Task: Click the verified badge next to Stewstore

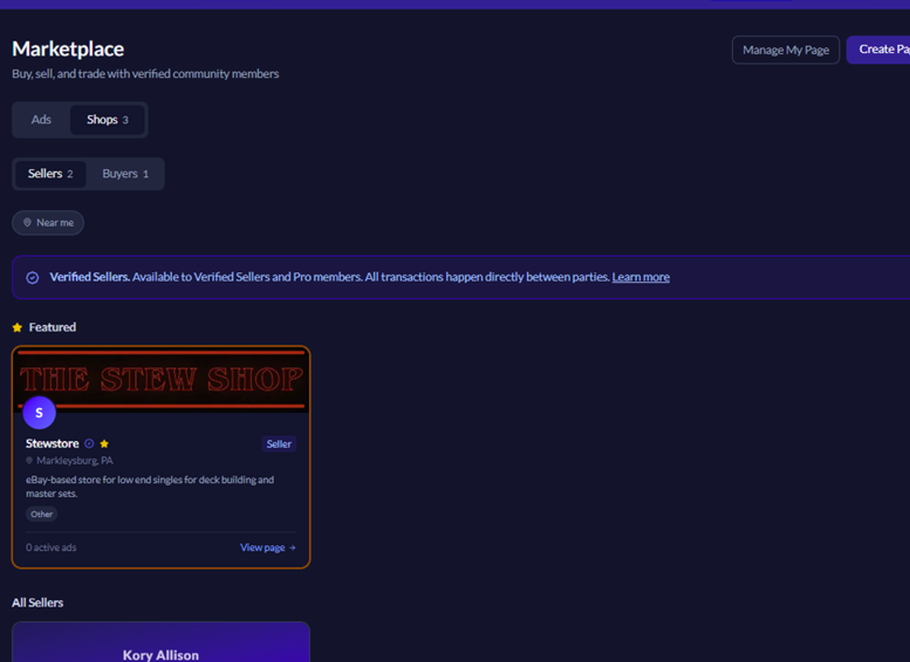Action: coord(89,444)
